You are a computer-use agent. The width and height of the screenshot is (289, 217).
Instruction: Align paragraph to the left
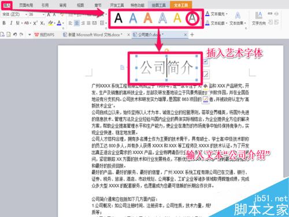pos(71,23)
